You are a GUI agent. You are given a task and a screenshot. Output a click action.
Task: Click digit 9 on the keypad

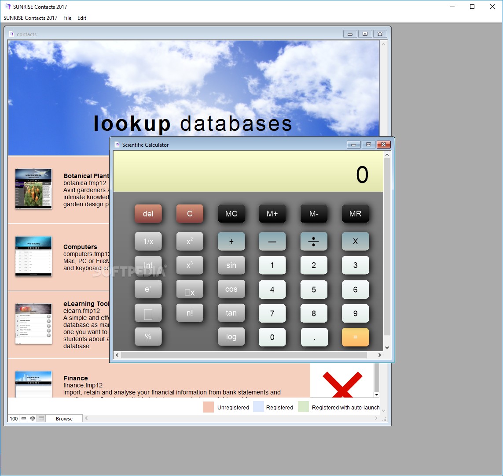coord(355,313)
